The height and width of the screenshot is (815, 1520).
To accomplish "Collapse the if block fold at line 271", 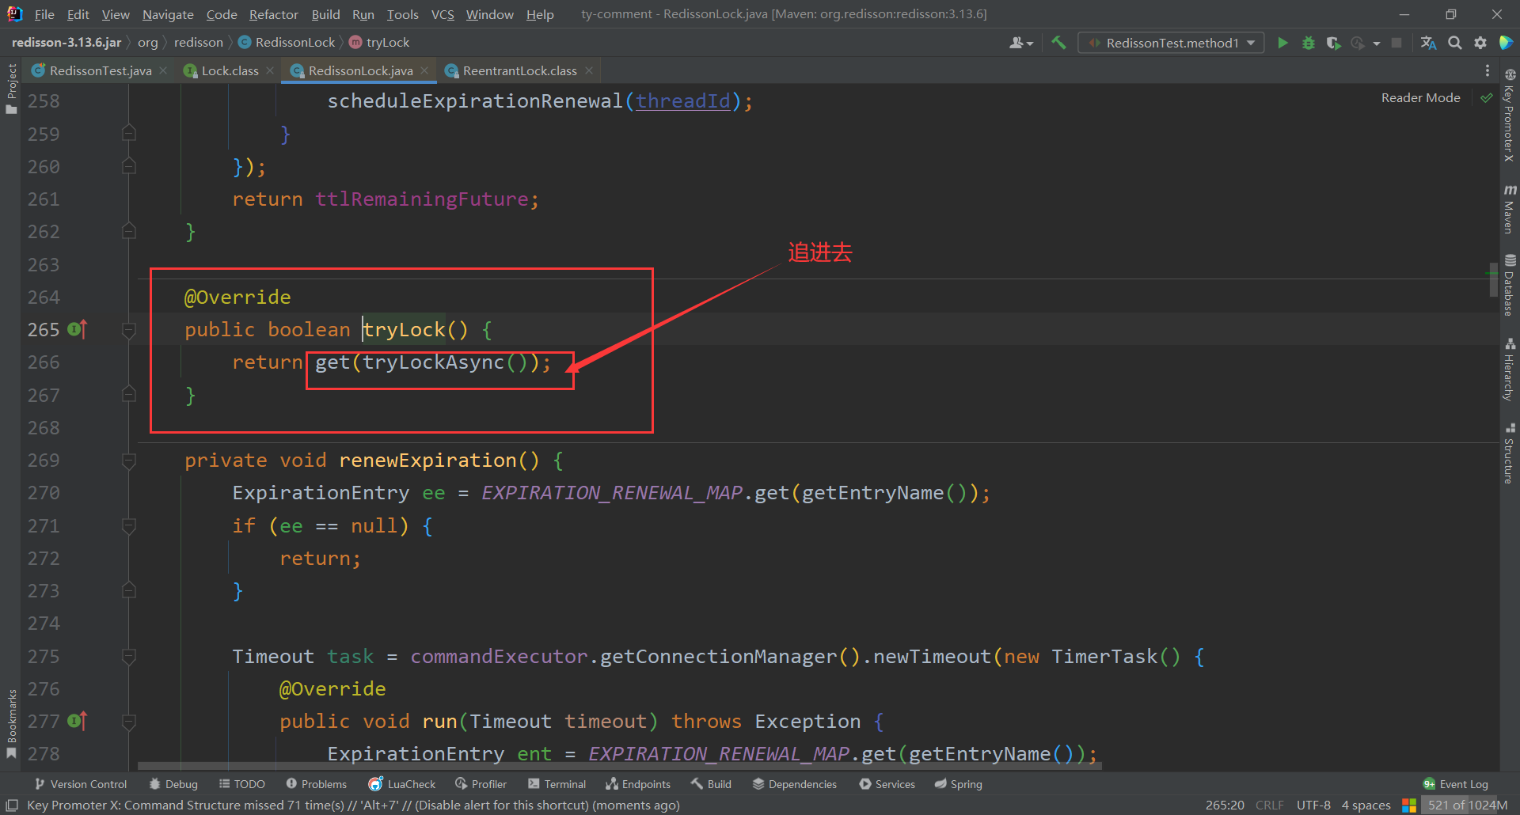I will click(129, 525).
